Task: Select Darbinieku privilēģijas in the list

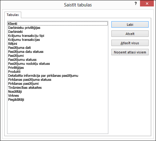Action: pyautogui.click(x=58, y=28)
